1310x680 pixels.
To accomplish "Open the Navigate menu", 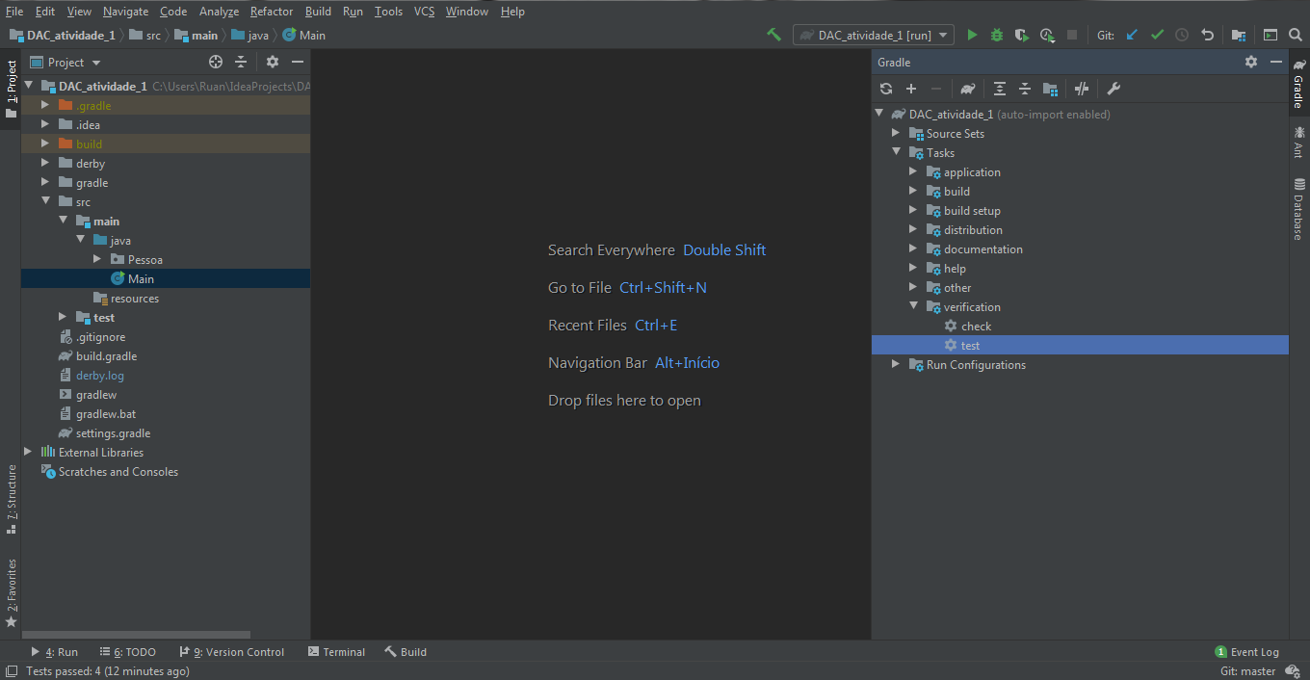I will pos(126,12).
